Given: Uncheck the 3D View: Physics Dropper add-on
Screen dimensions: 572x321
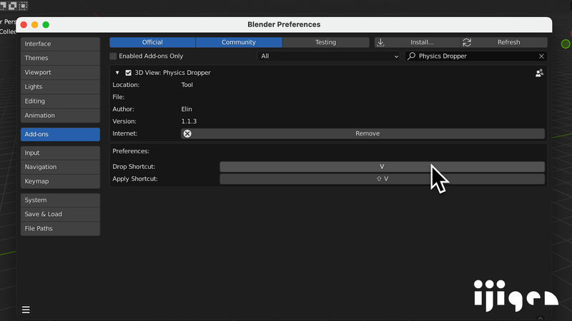Looking at the screenshot, I should [129, 73].
